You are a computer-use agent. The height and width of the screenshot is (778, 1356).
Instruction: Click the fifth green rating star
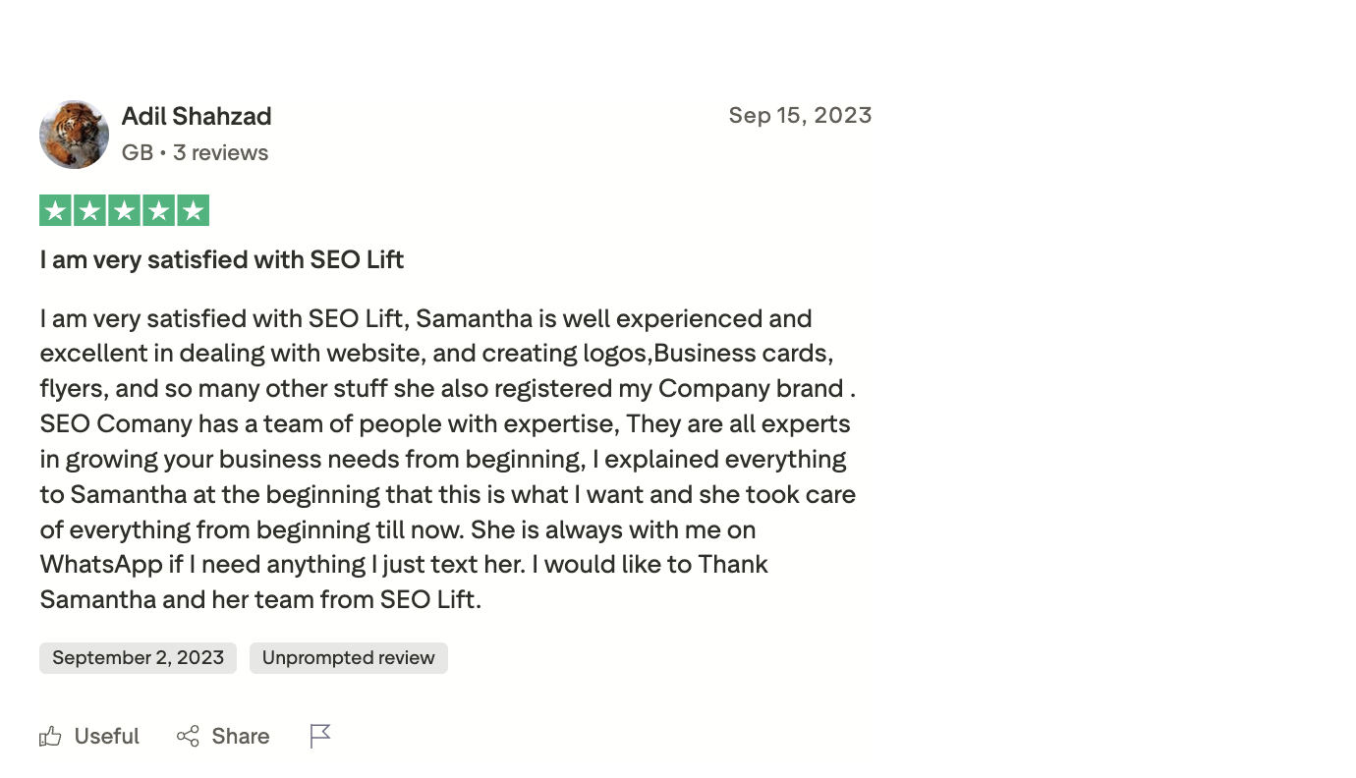pos(193,210)
